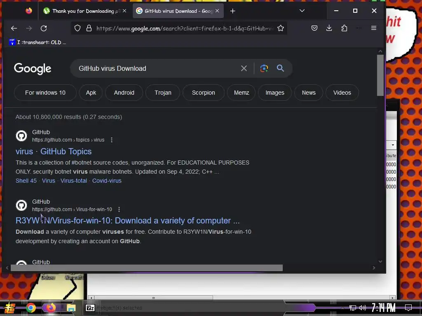Click the Google logo
The height and width of the screenshot is (316, 422).
(33, 69)
